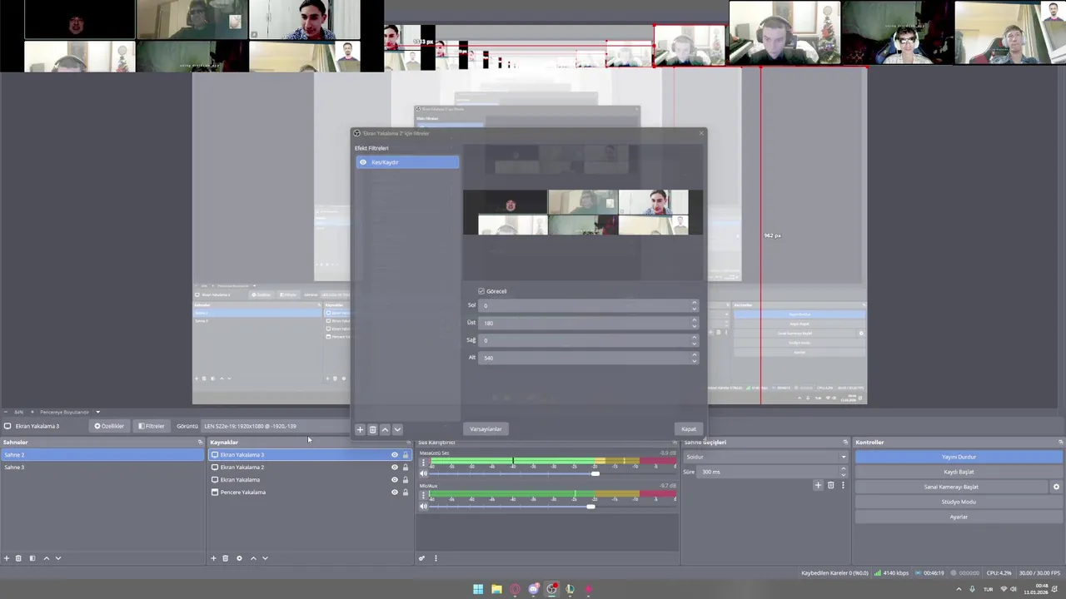Lock the Ekran Yakalama 2 source

coord(406,468)
